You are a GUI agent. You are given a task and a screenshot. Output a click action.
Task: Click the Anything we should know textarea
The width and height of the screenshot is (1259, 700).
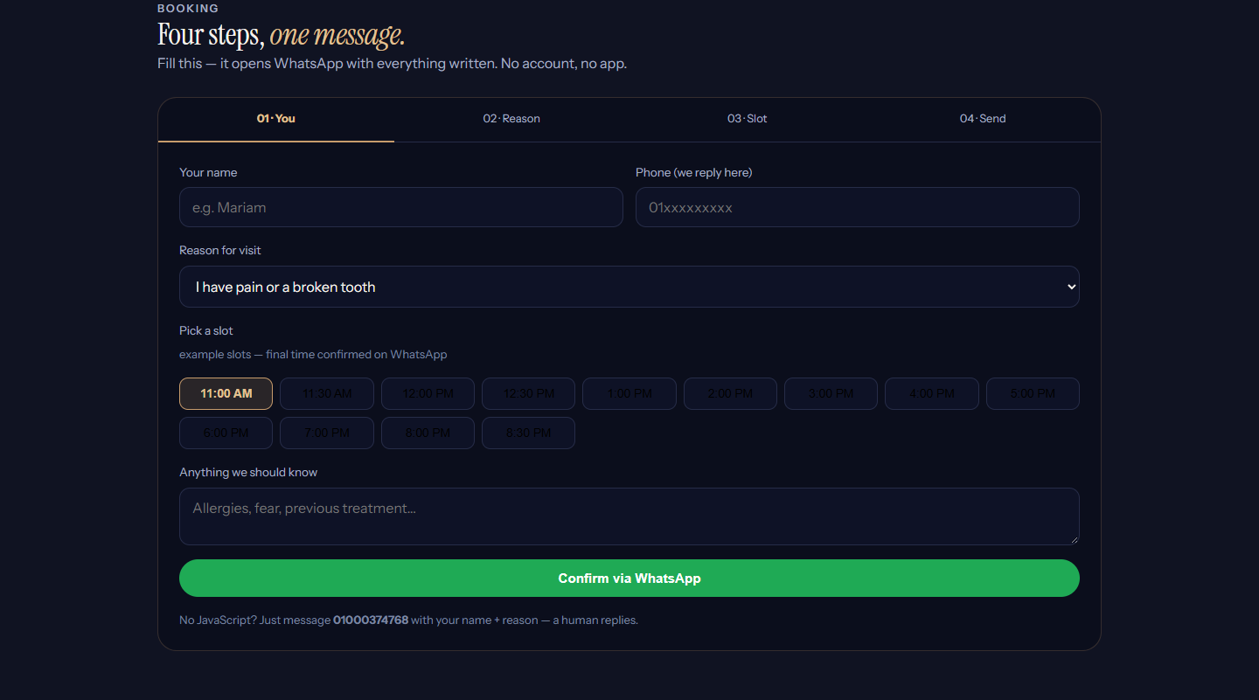pyautogui.click(x=629, y=516)
